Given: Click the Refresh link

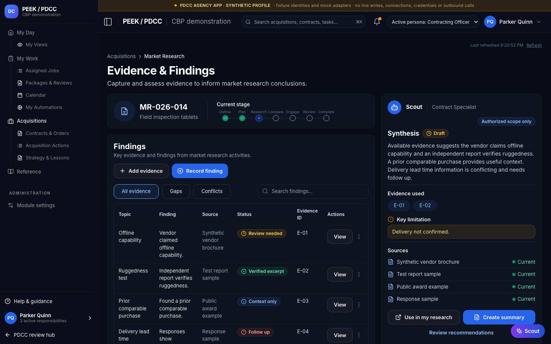Looking at the screenshot, I should [534, 45].
